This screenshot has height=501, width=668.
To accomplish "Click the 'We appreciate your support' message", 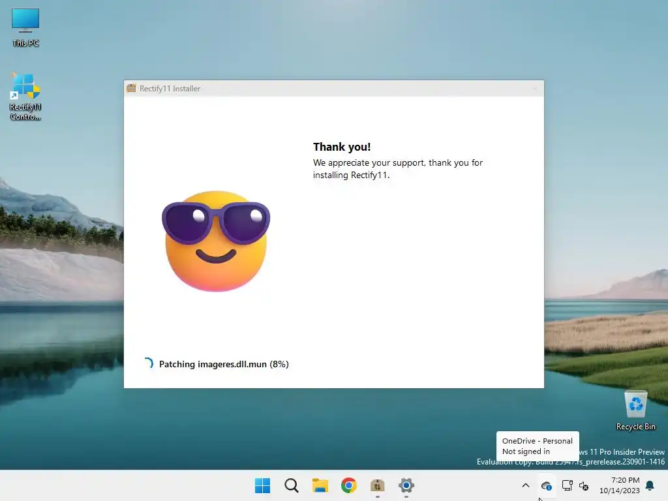I will 398,169.
